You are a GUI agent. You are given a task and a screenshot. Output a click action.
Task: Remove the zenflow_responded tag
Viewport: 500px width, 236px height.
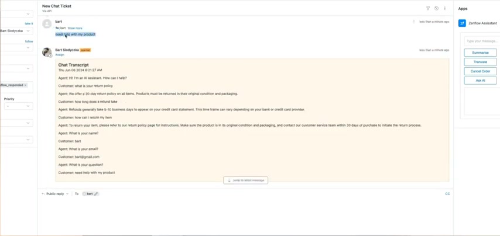tap(26, 85)
